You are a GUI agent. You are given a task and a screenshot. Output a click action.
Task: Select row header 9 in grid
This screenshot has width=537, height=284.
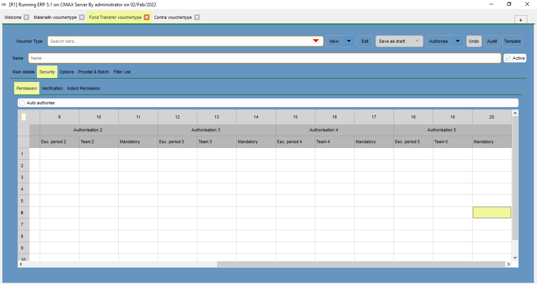pyautogui.click(x=24, y=248)
